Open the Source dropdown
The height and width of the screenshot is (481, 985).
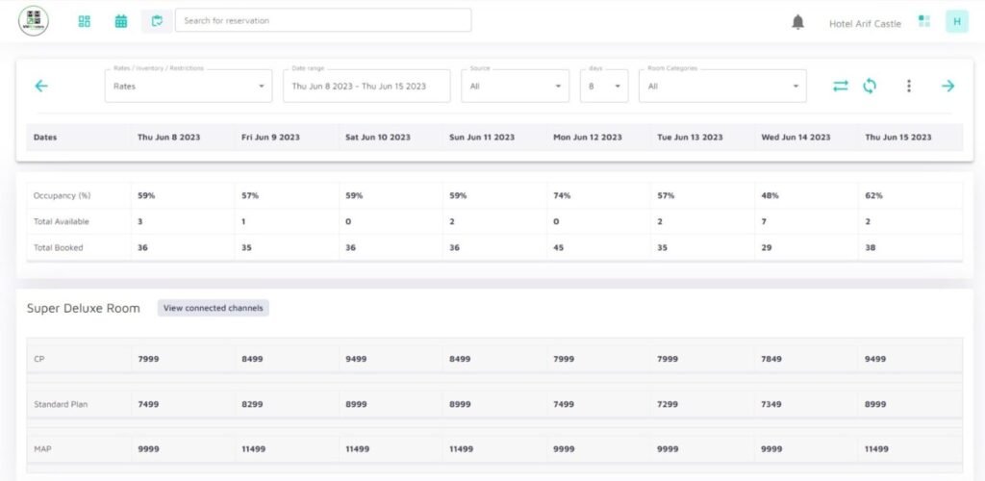coord(515,86)
